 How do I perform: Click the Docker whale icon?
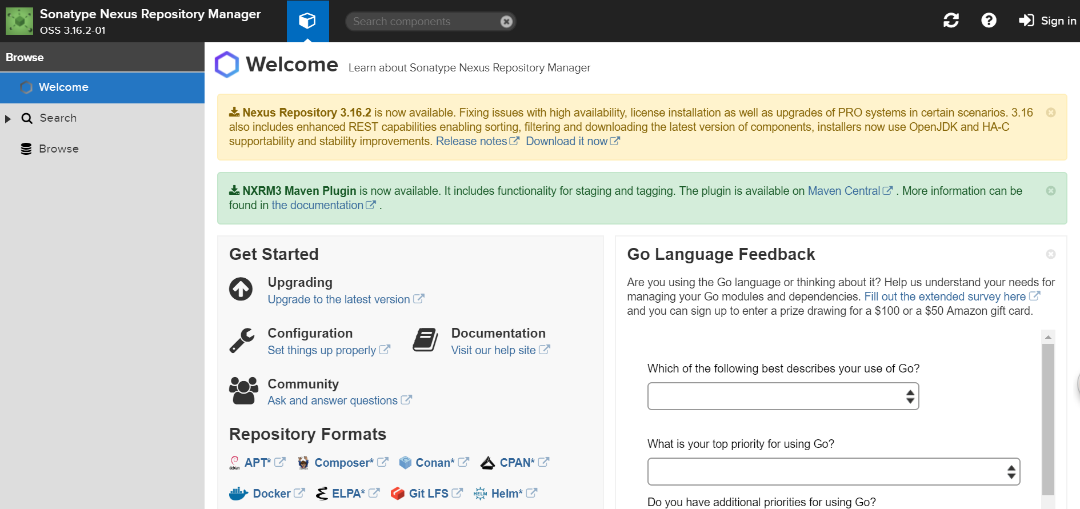pyautogui.click(x=238, y=494)
